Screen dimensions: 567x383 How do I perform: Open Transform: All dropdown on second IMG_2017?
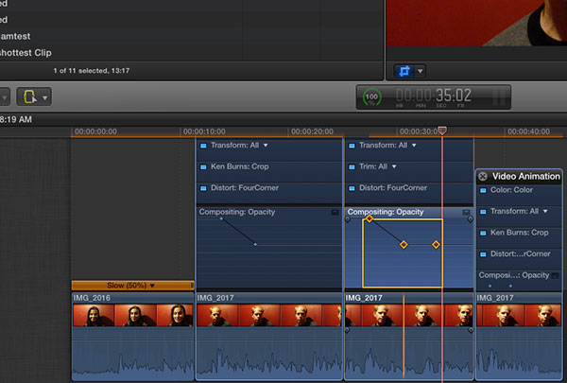[414, 146]
